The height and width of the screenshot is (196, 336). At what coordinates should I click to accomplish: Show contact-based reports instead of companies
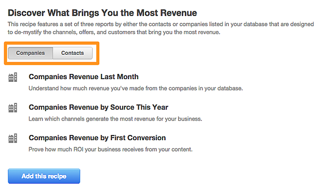pos(72,53)
